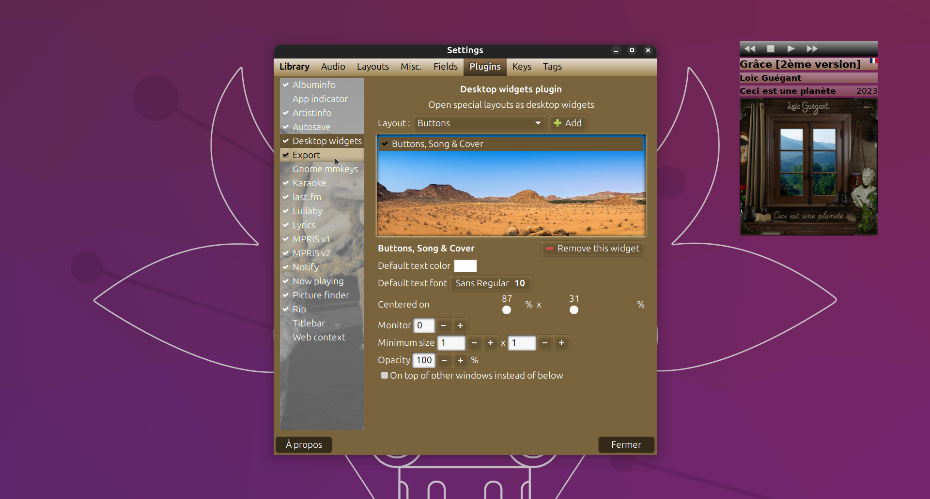
Task: Increase the minimum width value
Action: click(491, 343)
